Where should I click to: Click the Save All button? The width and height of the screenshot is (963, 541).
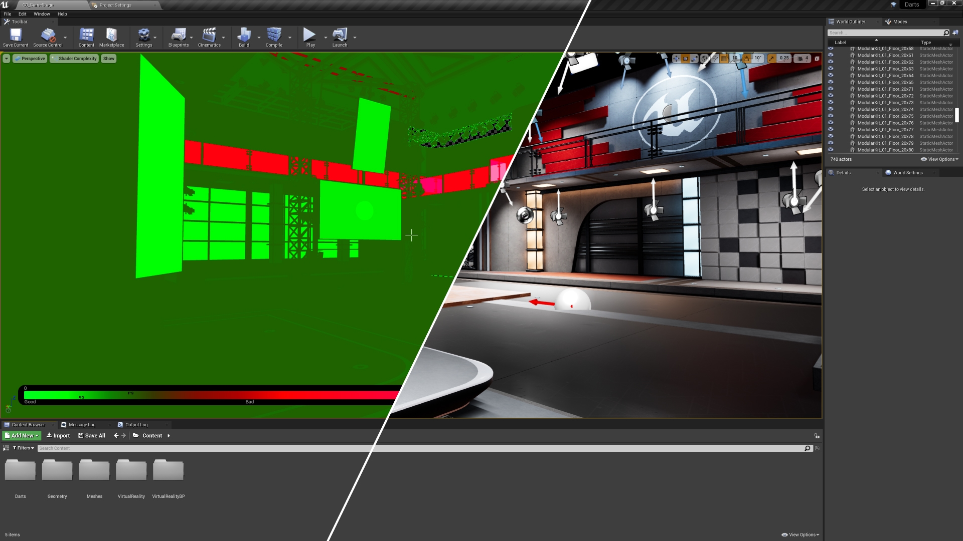pyautogui.click(x=91, y=435)
